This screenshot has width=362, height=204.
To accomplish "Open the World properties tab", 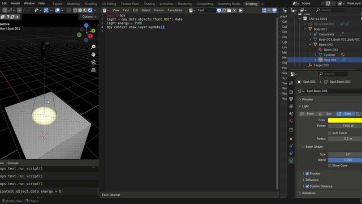I will point(291,121).
